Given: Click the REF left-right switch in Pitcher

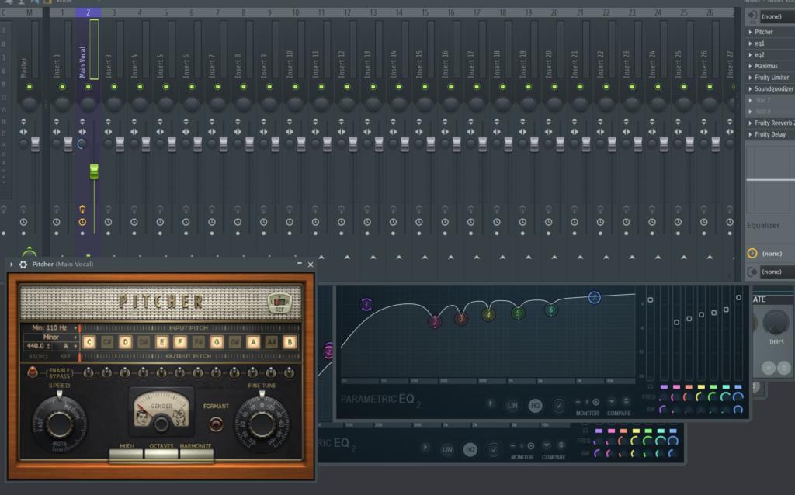Looking at the screenshot, I should click(x=278, y=301).
